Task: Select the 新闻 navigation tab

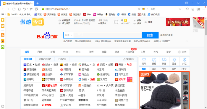Action: coord(53,52)
